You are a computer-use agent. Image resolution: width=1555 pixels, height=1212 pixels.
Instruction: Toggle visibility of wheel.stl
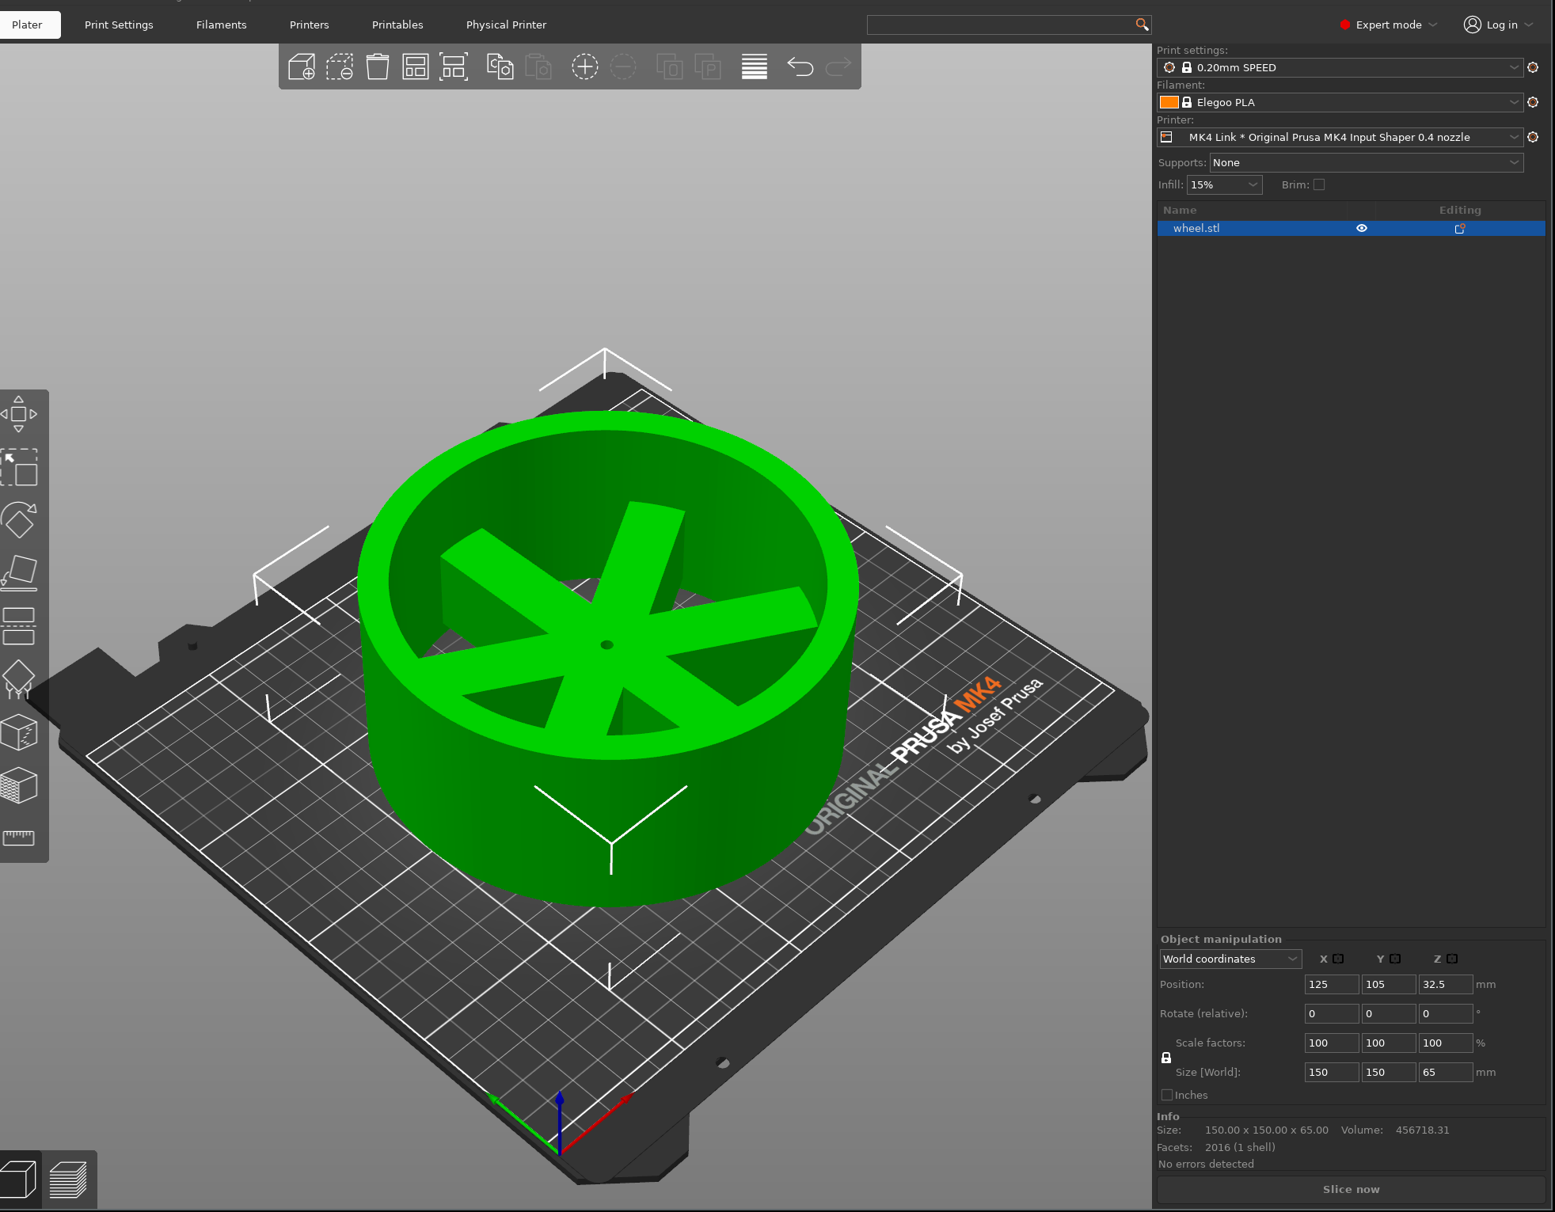coord(1362,228)
